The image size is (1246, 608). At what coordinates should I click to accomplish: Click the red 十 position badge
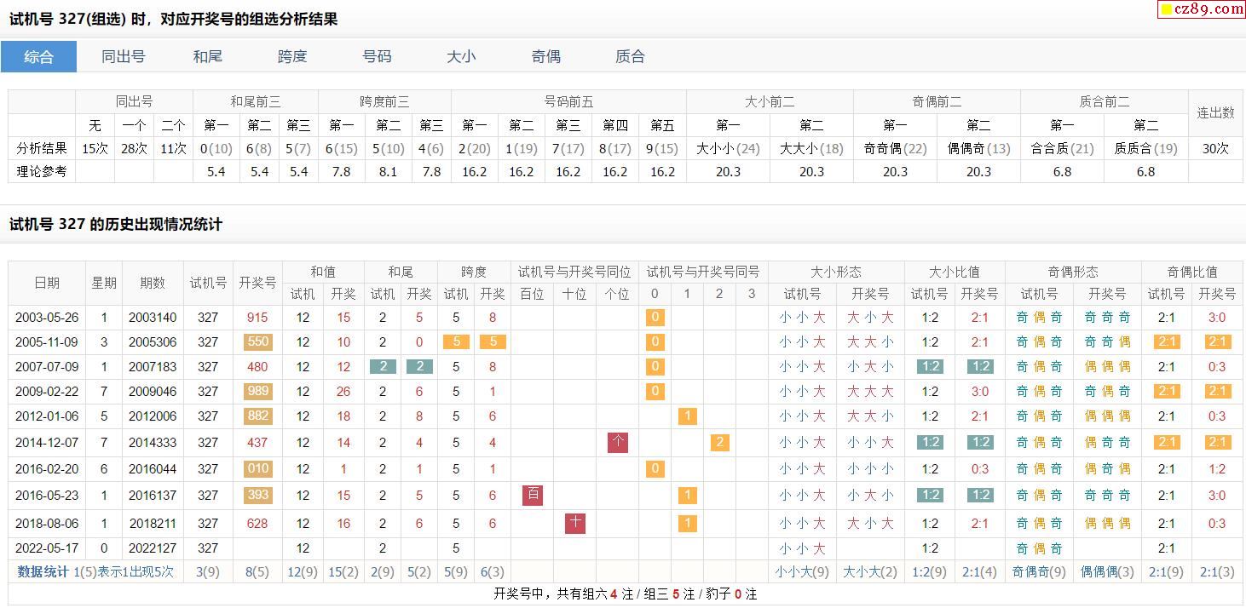pyautogui.click(x=575, y=523)
